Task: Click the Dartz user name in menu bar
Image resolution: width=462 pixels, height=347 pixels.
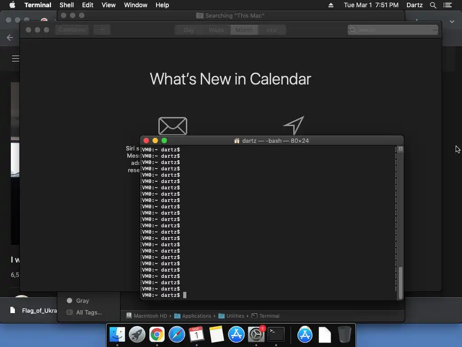Action: pyautogui.click(x=414, y=5)
